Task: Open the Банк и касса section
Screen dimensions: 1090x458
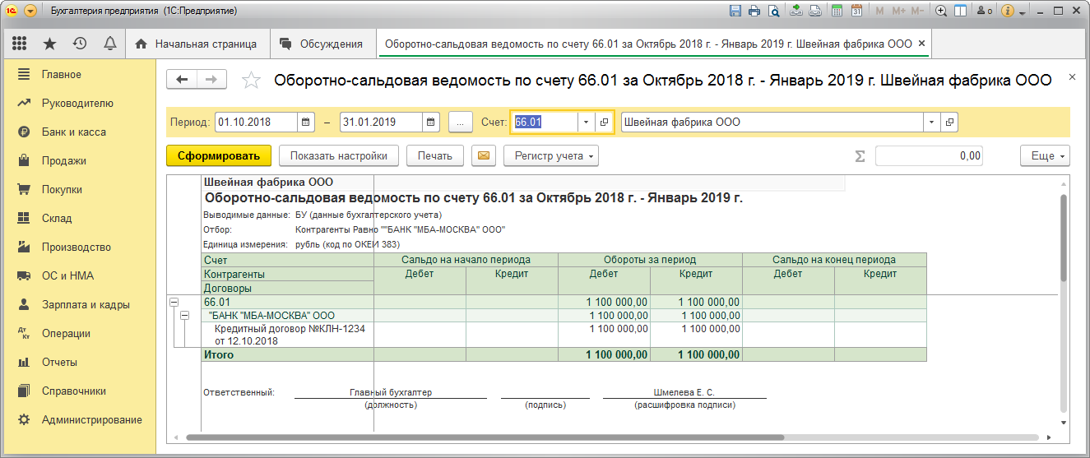Action: (74, 132)
